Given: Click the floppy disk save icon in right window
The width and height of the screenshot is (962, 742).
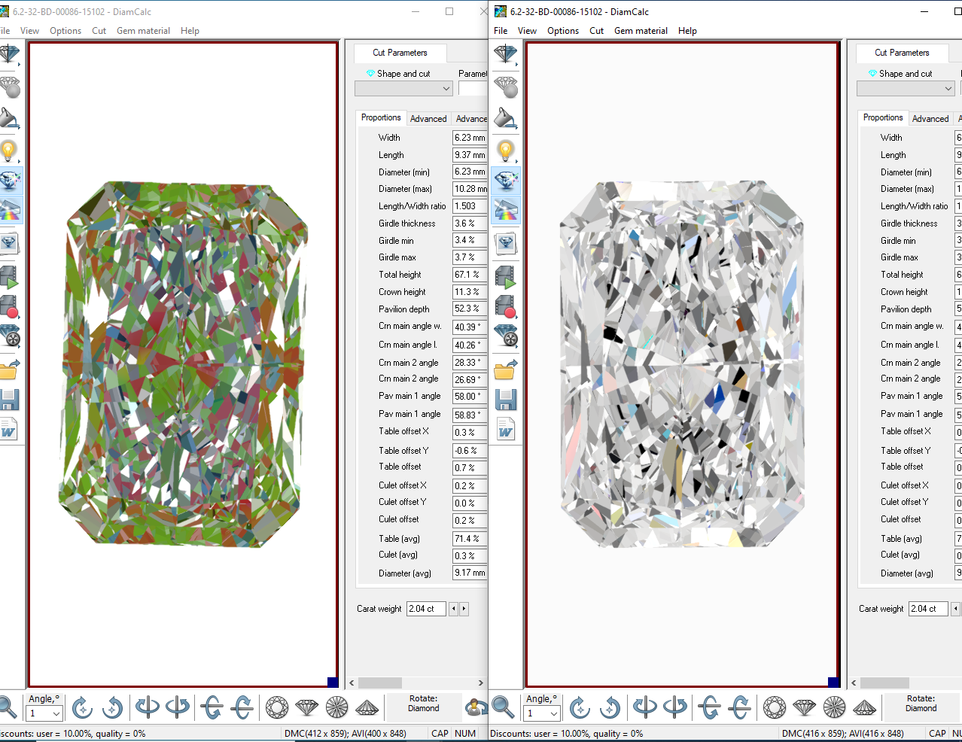Looking at the screenshot, I should pos(505,400).
